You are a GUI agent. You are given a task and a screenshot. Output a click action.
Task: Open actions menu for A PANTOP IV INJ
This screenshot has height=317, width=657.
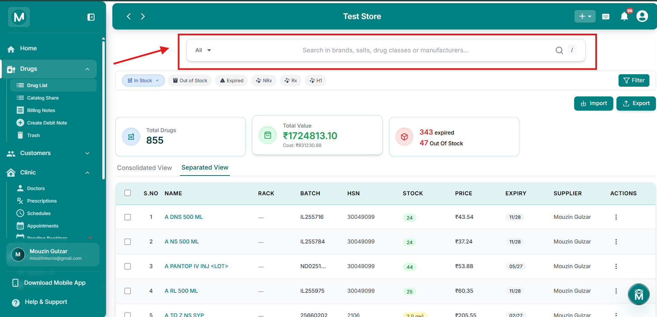616,266
